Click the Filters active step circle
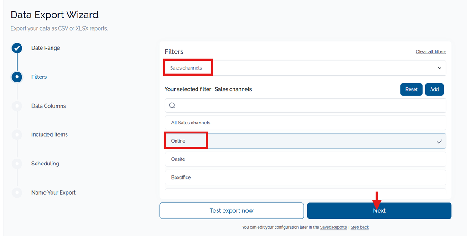This screenshot has height=236, width=467. (x=17, y=77)
